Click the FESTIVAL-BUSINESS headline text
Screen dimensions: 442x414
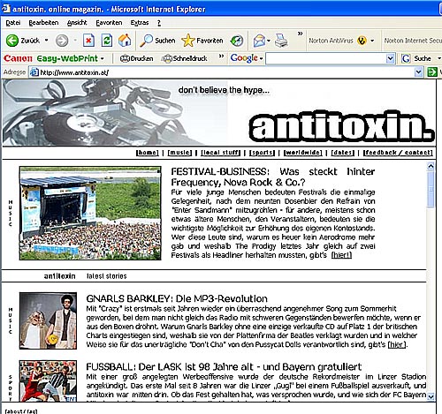[x=273, y=177]
